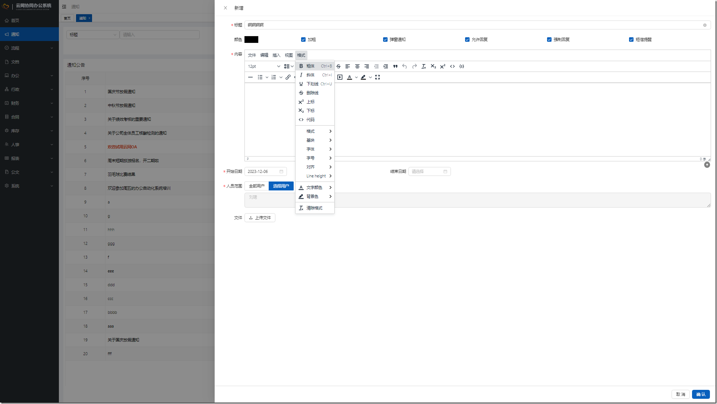The image size is (717, 404).
Task: Toggle fullscreen editor mode
Action: 378,77
